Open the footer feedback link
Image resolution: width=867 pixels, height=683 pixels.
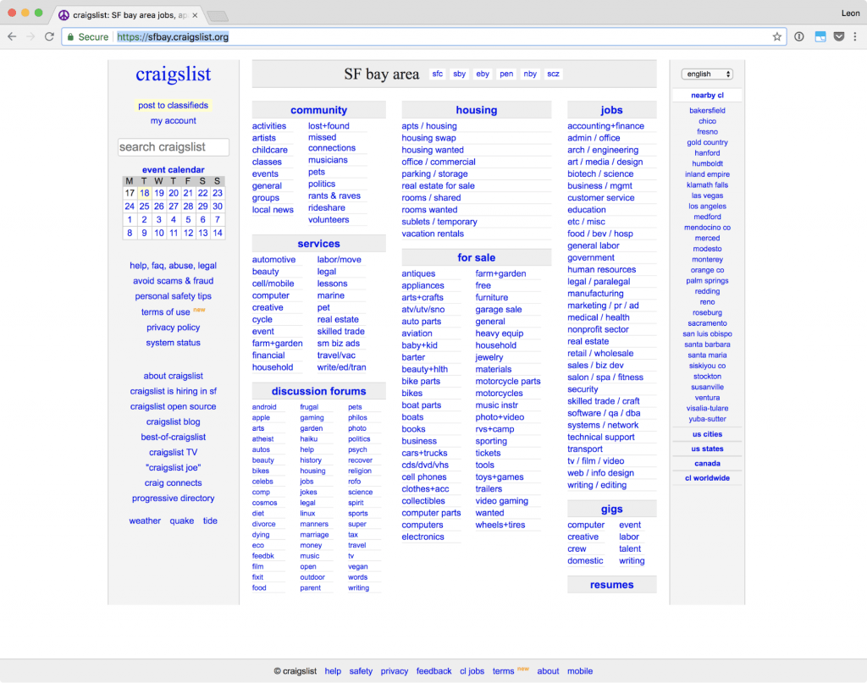pyautogui.click(x=434, y=671)
